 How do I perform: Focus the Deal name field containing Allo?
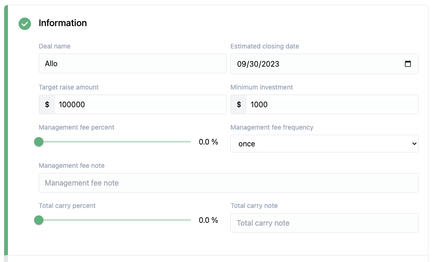pos(132,63)
